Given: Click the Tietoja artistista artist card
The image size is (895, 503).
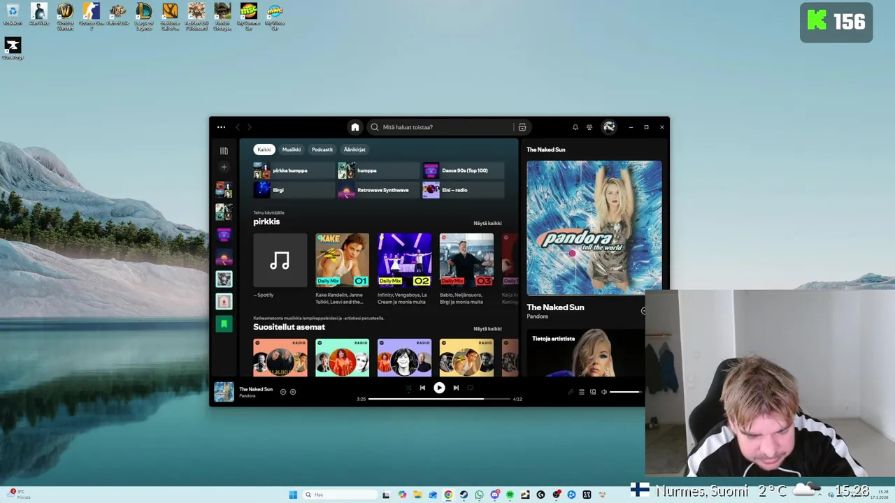Looking at the screenshot, I should [x=585, y=353].
